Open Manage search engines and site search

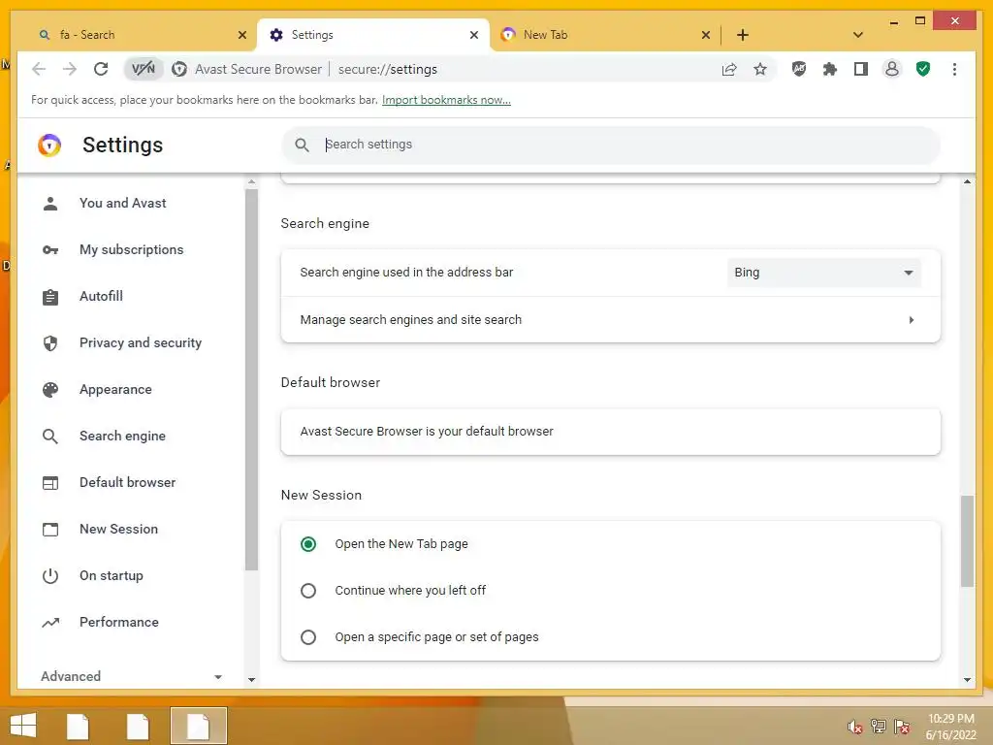pyautogui.click(x=611, y=320)
